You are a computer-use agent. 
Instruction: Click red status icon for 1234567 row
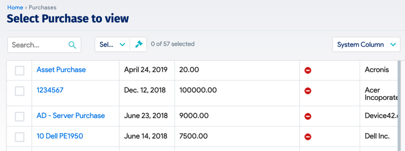coord(308,91)
